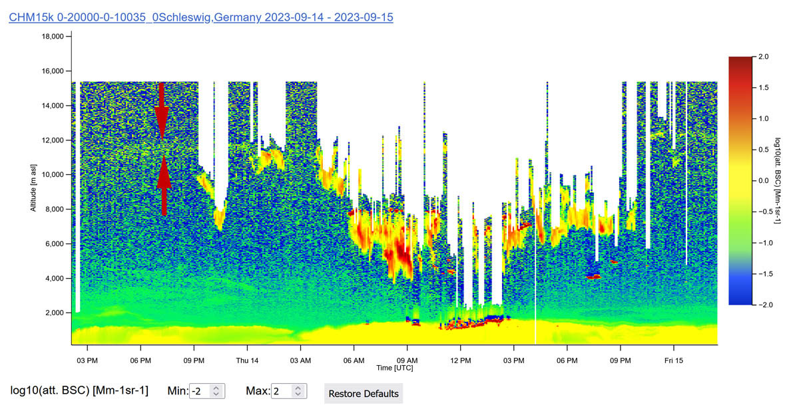Screen dimensions: 799x413
Task: Increment Min value with up spinner arrow
Action: (215, 388)
